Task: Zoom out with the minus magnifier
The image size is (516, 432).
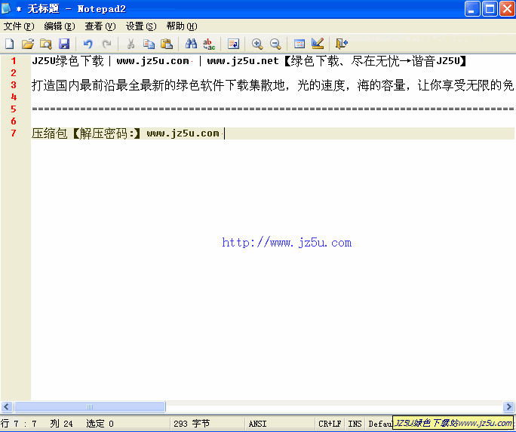Action: (275, 44)
